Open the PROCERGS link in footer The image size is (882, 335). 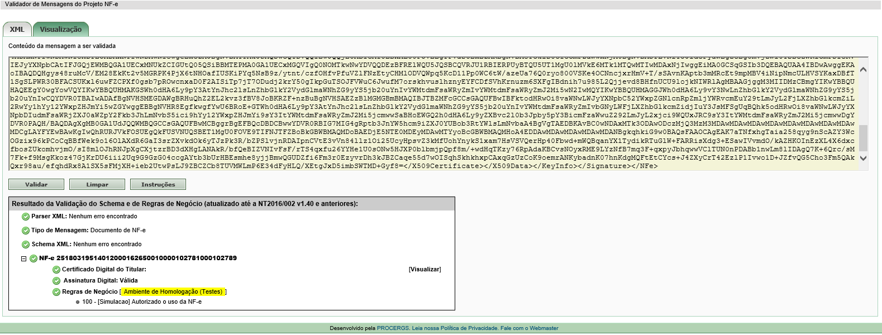(393, 328)
